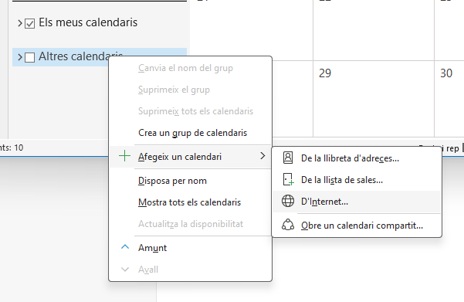Click the down arrow icon beside Avall

coord(125,269)
